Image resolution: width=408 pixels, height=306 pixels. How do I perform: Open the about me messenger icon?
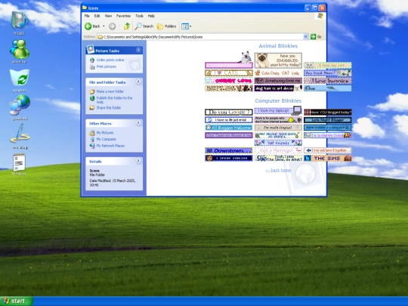(x=20, y=51)
